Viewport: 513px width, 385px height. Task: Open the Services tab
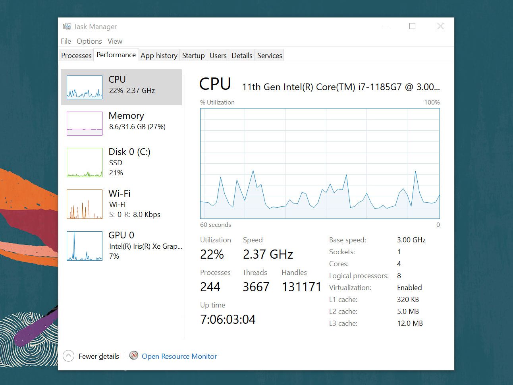point(270,56)
